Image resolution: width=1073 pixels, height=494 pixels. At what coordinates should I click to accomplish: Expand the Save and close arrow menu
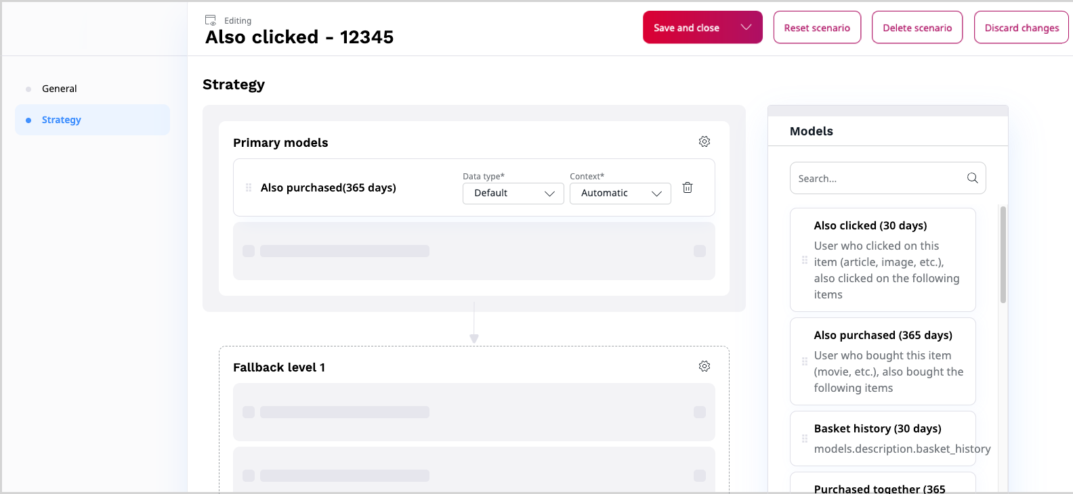[746, 27]
